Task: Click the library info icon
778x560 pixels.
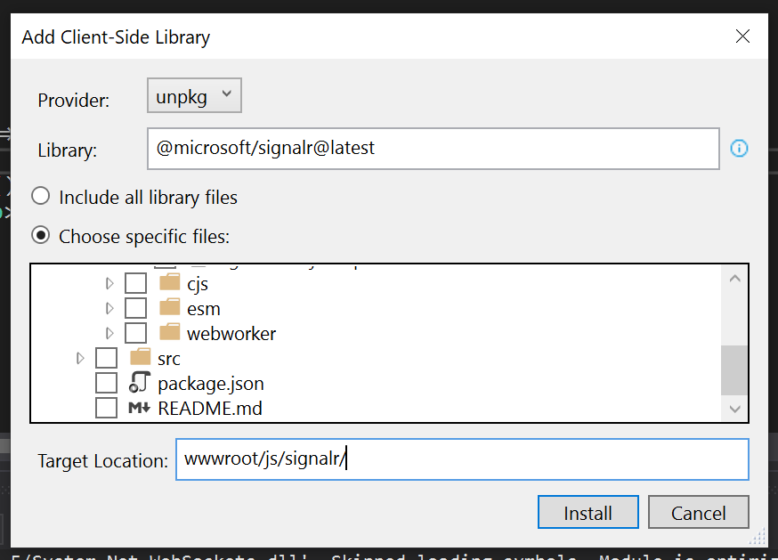Action: coord(739,149)
